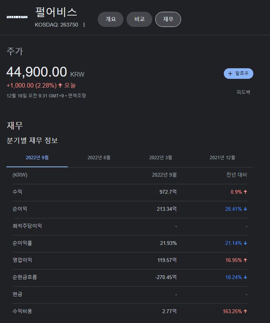Click the 피드백 feedback link
270x323 pixels.
[243, 92]
